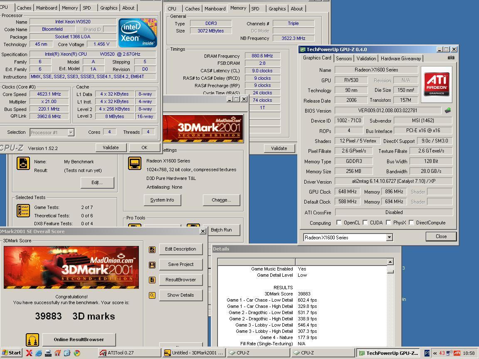Launch Internet Explorer from quick launch
479x359 pixels.
[39, 353]
